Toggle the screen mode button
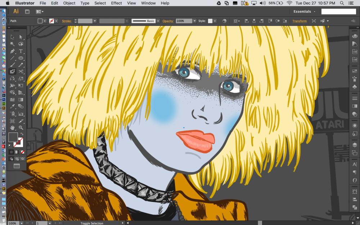The height and width of the screenshot is (225, 360). pos(17,166)
